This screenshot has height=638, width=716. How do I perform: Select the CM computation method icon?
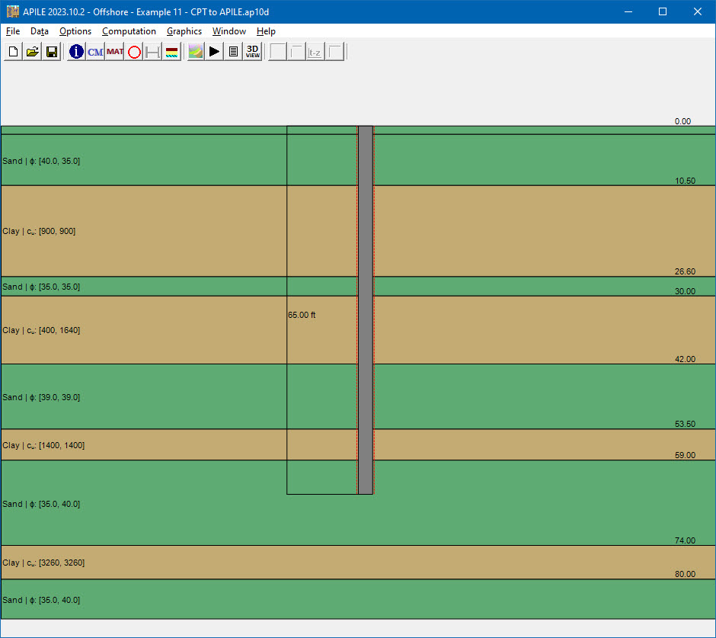[x=95, y=51]
